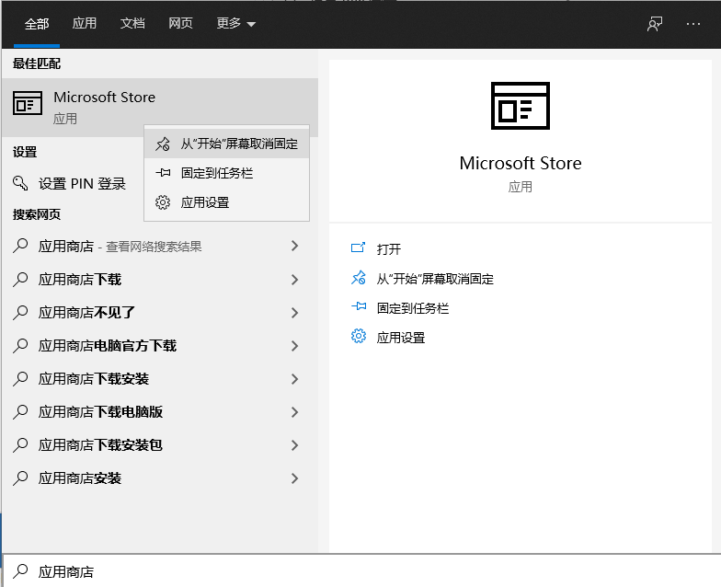Click the search box containing 应用商店

point(368,571)
